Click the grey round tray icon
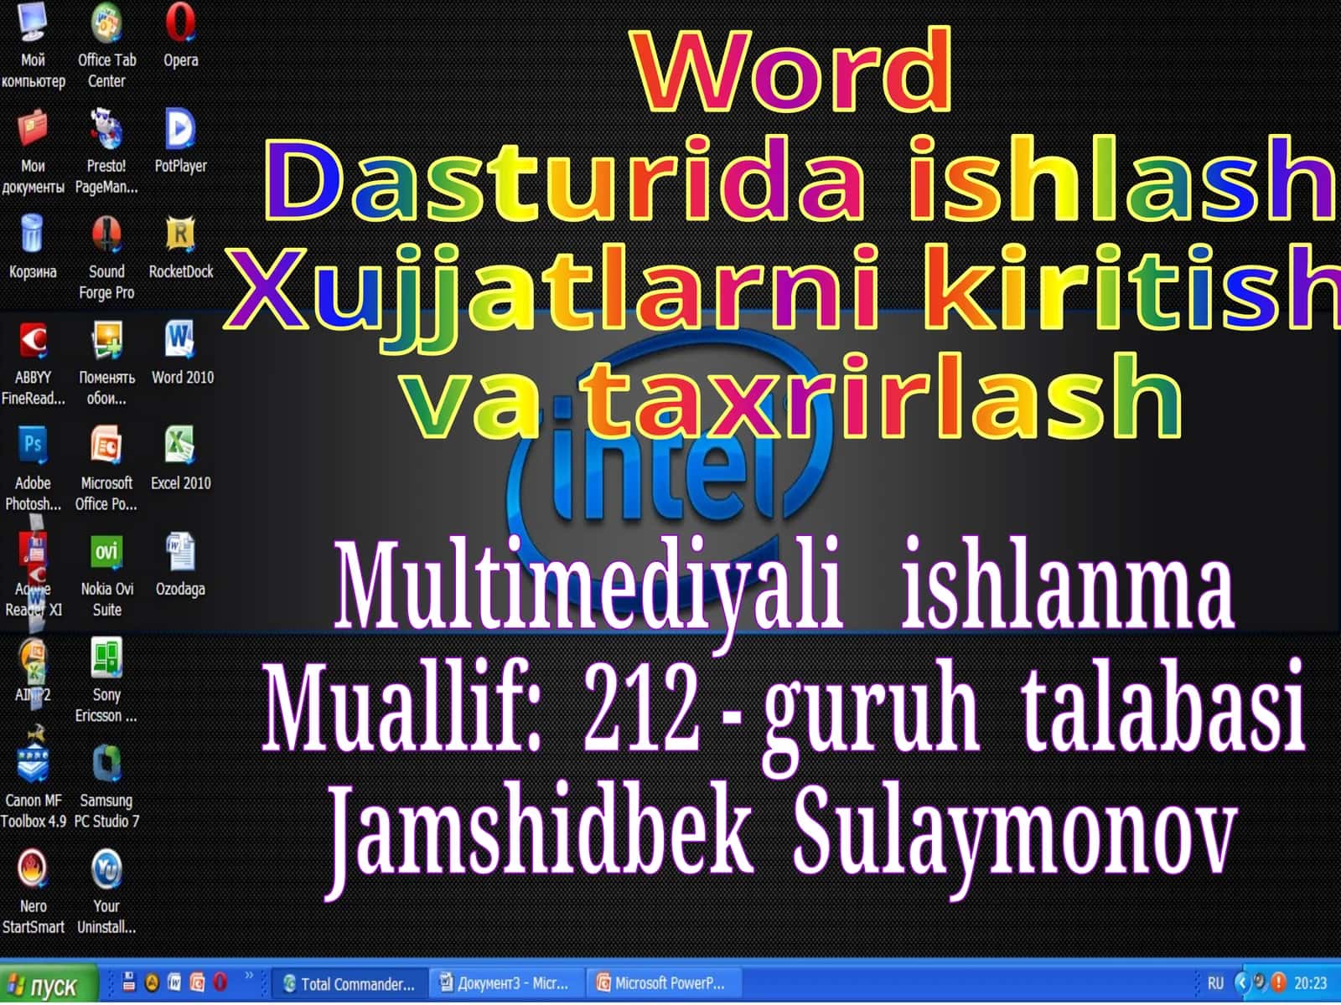 click(x=1261, y=982)
